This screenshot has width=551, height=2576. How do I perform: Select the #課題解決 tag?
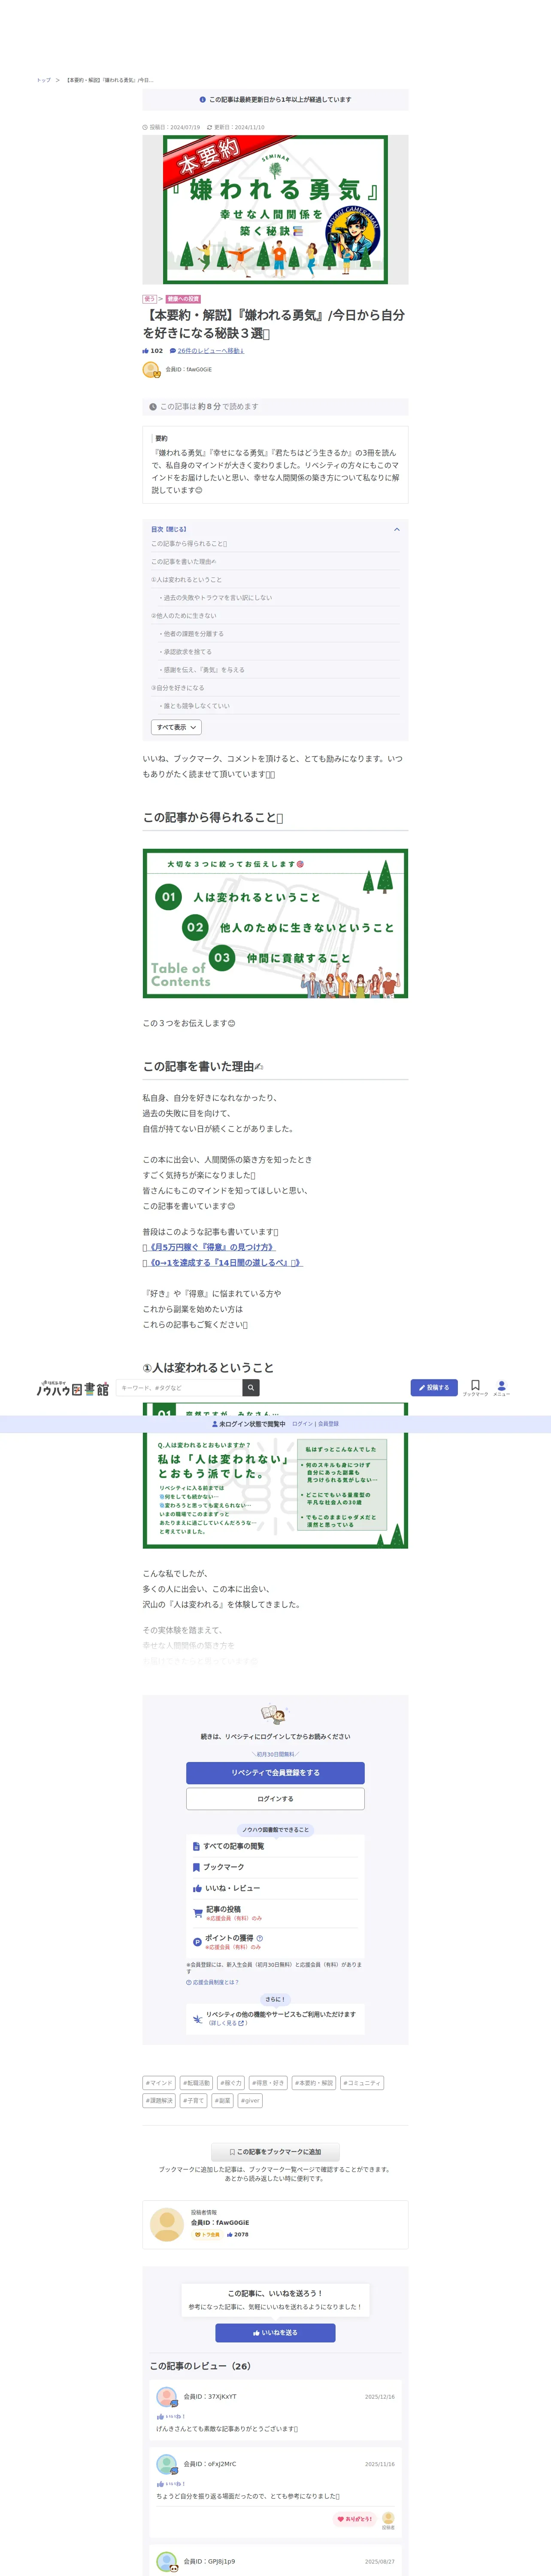(x=159, y=2101)
